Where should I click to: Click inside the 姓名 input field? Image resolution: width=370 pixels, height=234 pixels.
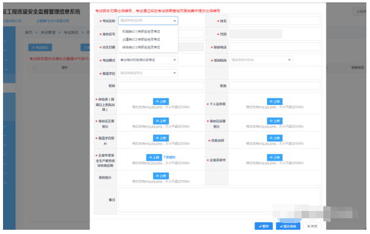(x=275, y=21)
